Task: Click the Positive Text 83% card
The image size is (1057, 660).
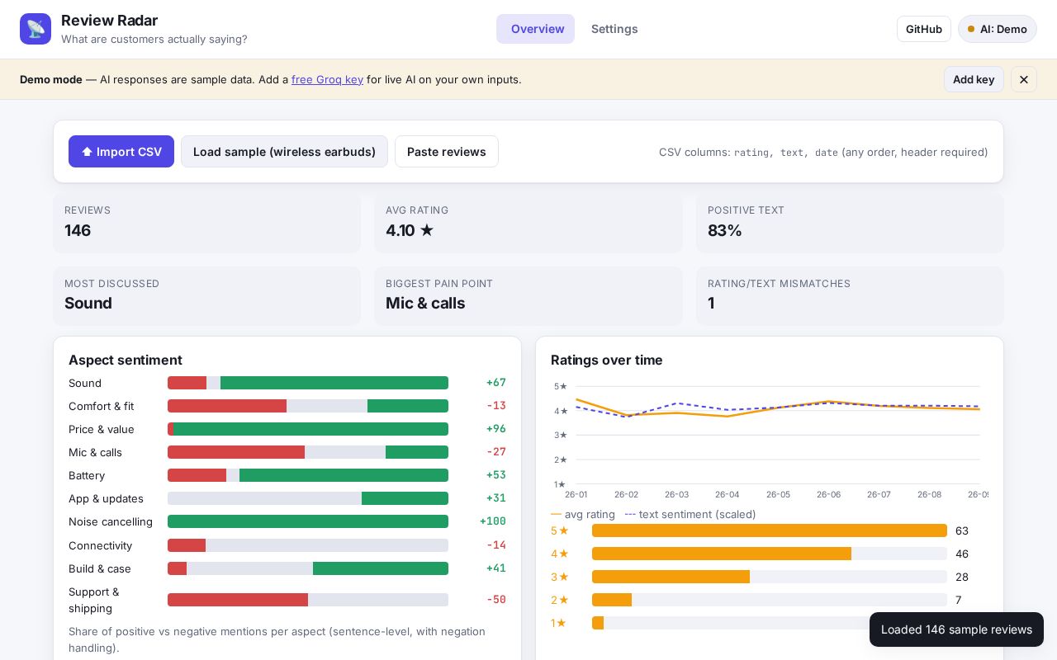Action: point(850,223)
